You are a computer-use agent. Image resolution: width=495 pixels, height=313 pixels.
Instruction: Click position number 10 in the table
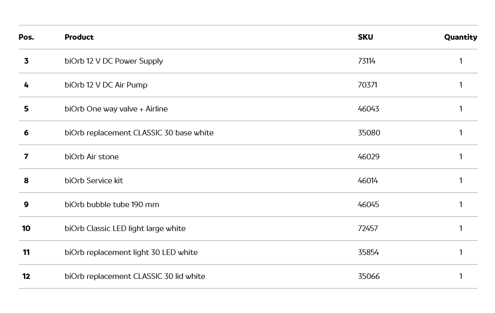[x=26, y=229]
